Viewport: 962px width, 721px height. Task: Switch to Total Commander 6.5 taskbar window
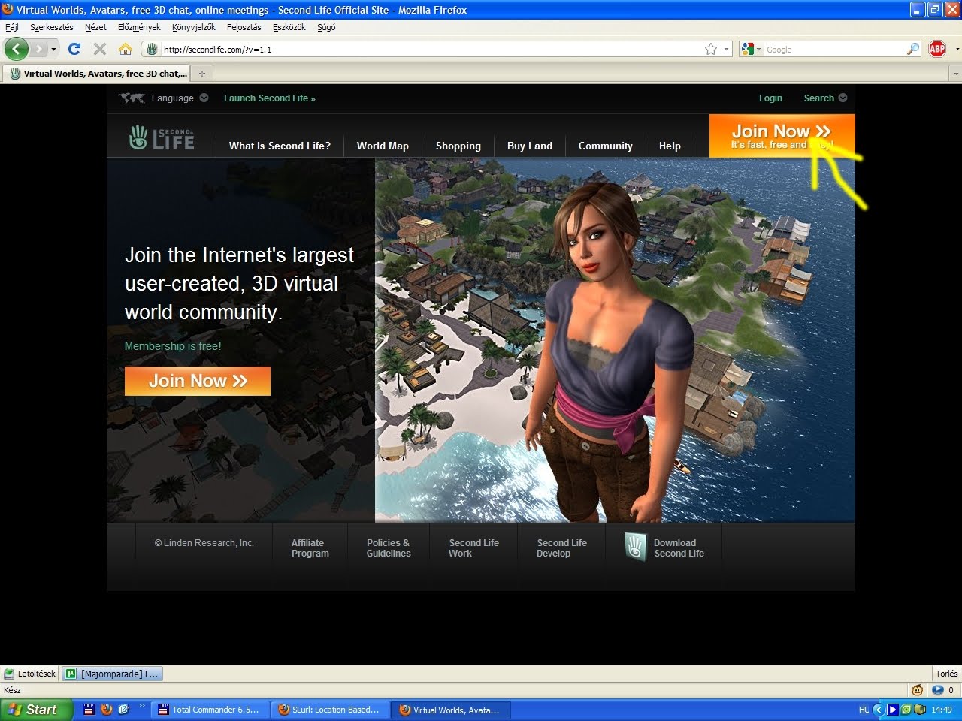pyautogui.click(x=210, y=710)
